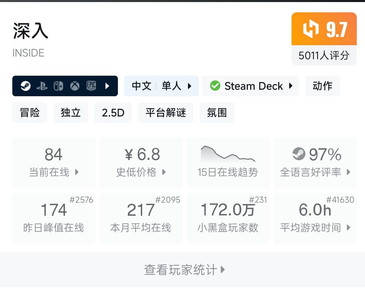Expand the platforms list arrow
The height and width of the screenshot is (288, 365).
coord(107,86)
